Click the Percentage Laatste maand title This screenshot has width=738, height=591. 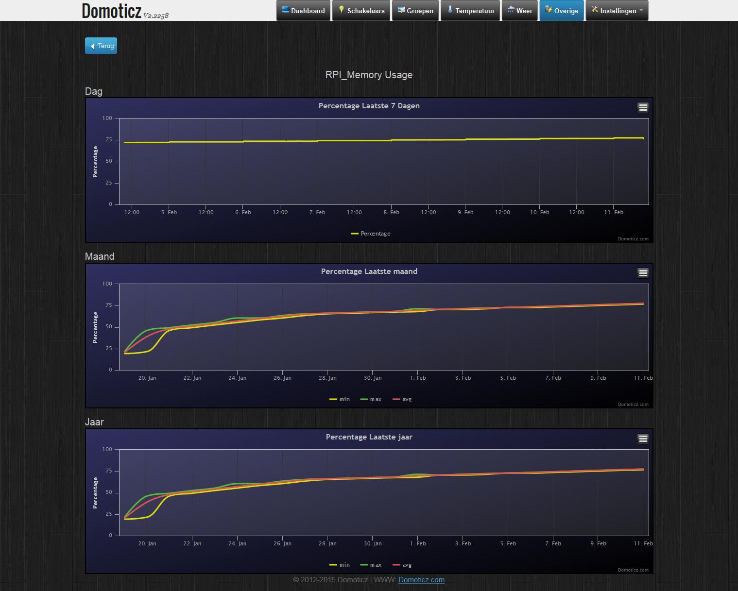369,271
